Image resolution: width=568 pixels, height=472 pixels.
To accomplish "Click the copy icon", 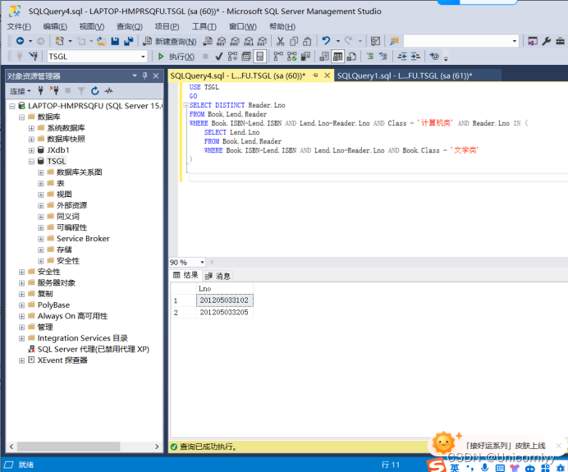I will tap(294, 41).
